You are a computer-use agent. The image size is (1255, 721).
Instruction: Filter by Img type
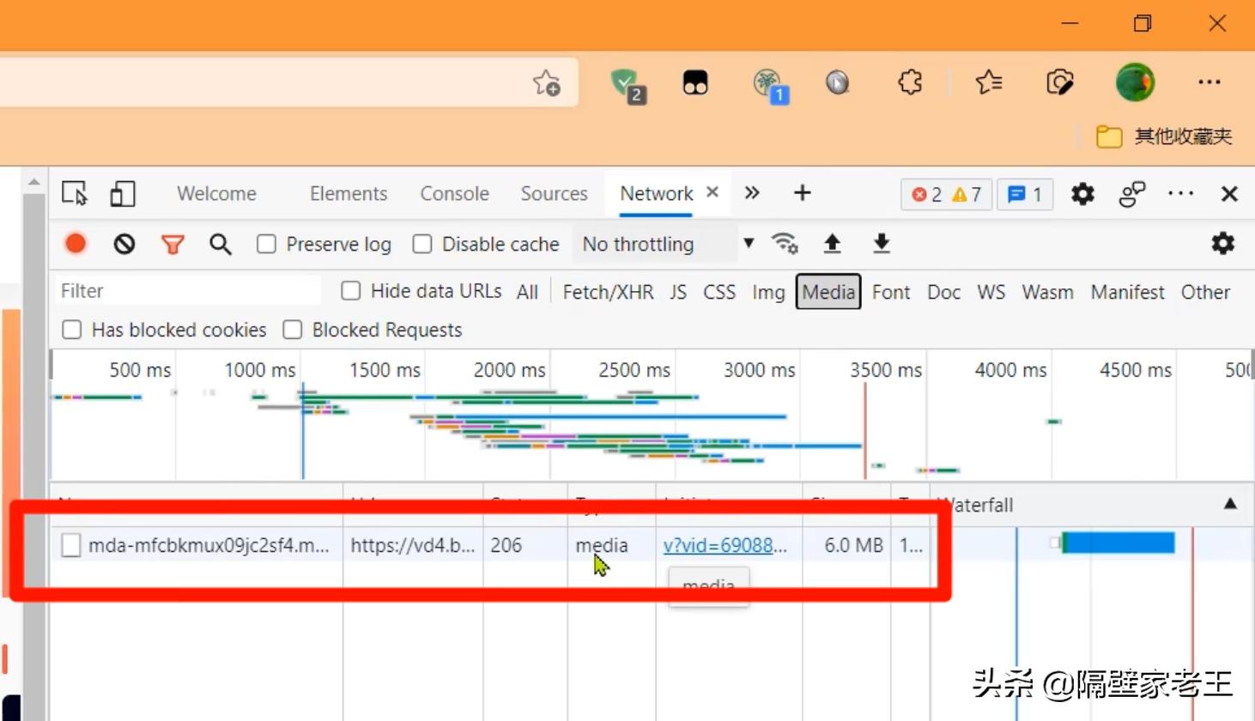(x=768, y=292)
